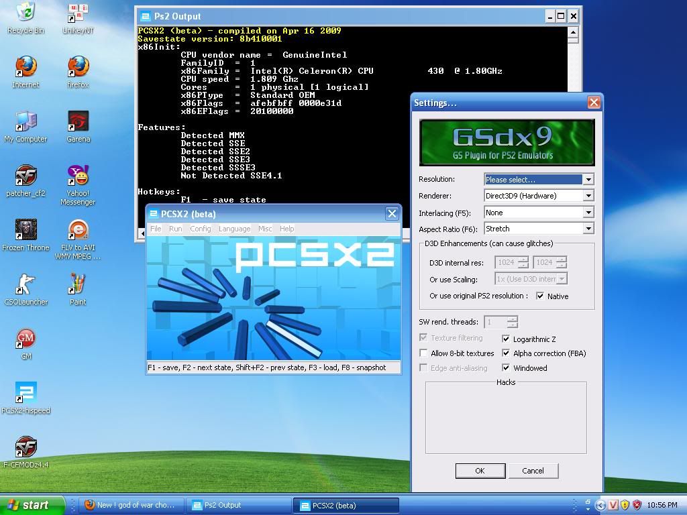This screenshot has width=687, height=515.
Task: Select the patcher_cf2 desktop icon
Action: [26, 176]
